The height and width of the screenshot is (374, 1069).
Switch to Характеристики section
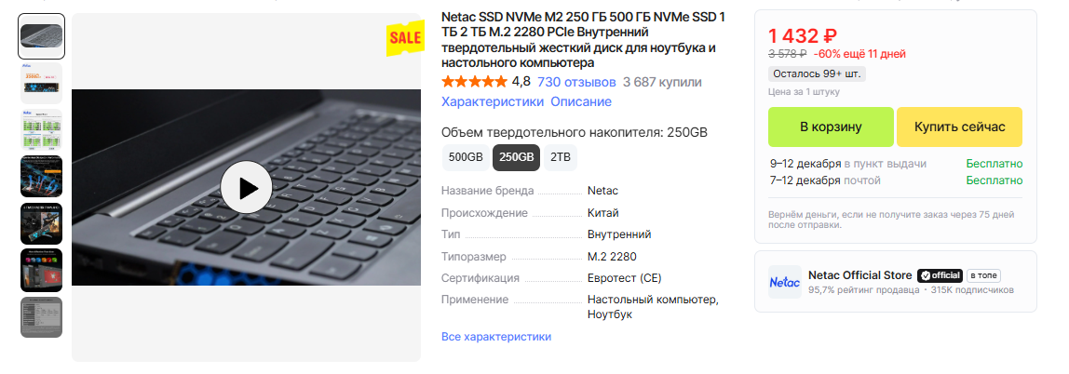click(x=493, y=101)
